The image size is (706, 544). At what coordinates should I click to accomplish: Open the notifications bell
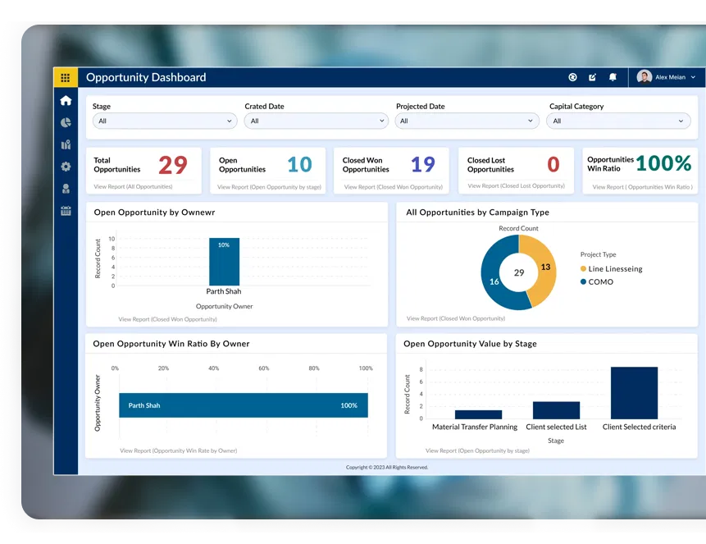[613, 77]
